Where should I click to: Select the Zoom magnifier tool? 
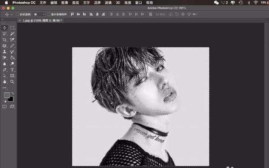point(12,82)
